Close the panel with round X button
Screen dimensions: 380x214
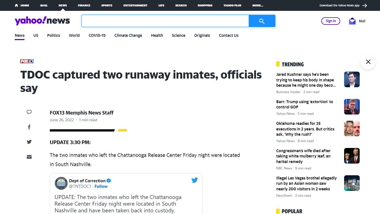click(x=368, y=62)
